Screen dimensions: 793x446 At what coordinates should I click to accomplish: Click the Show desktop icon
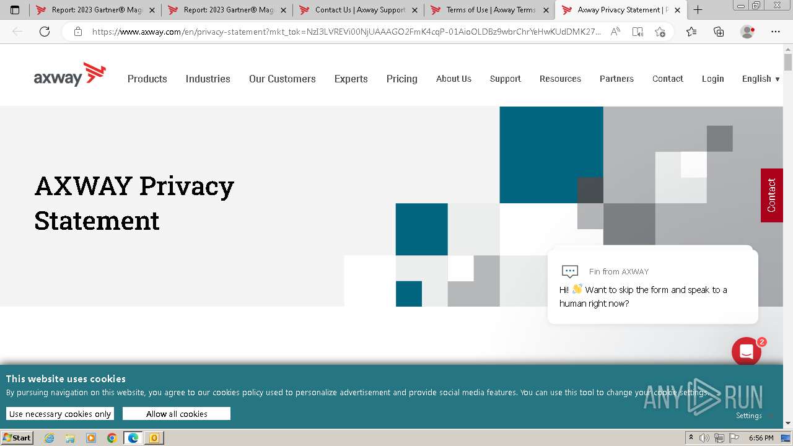coord(786,438)
